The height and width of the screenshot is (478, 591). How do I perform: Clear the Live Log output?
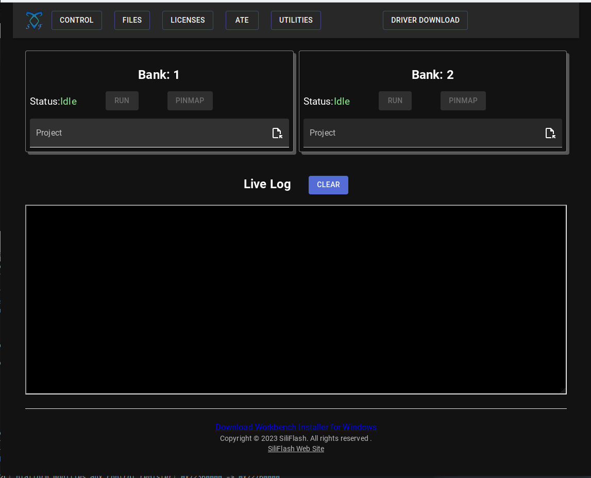[x=328, y=185]
